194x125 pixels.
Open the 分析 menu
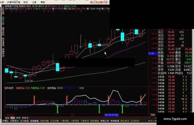pyautogui.click(x=2, y=2)
